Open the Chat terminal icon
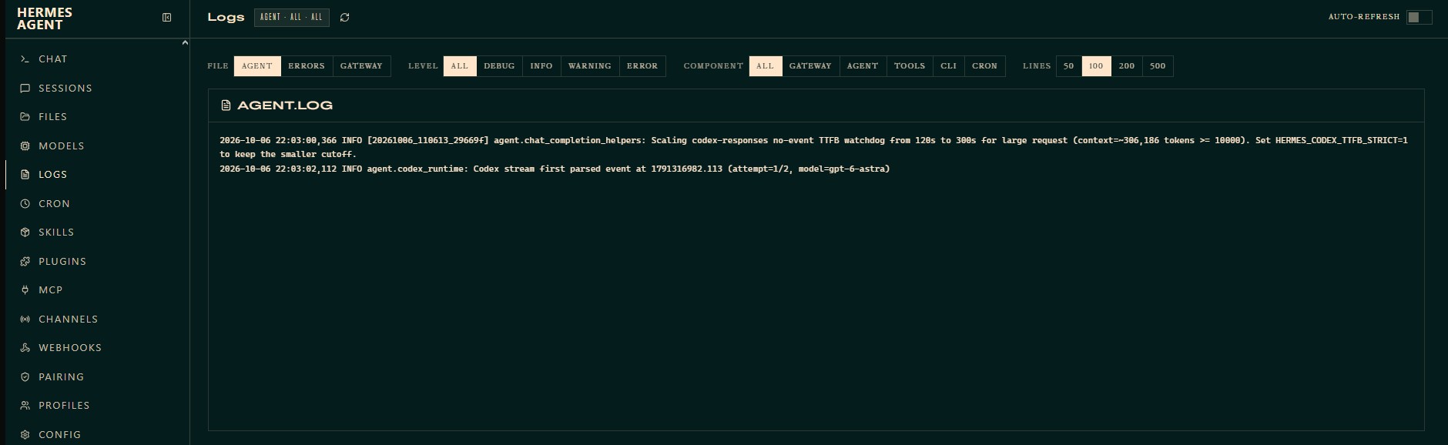 click(25, 59)
